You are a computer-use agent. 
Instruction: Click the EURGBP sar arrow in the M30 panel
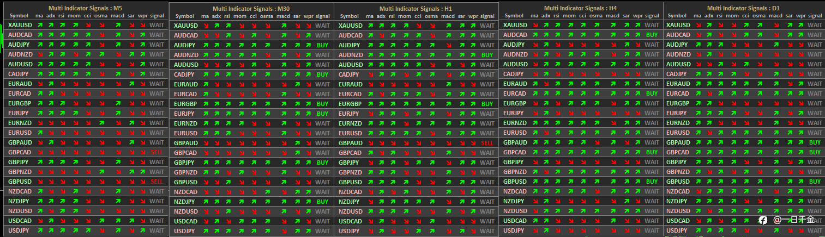[x=297, y=104]
